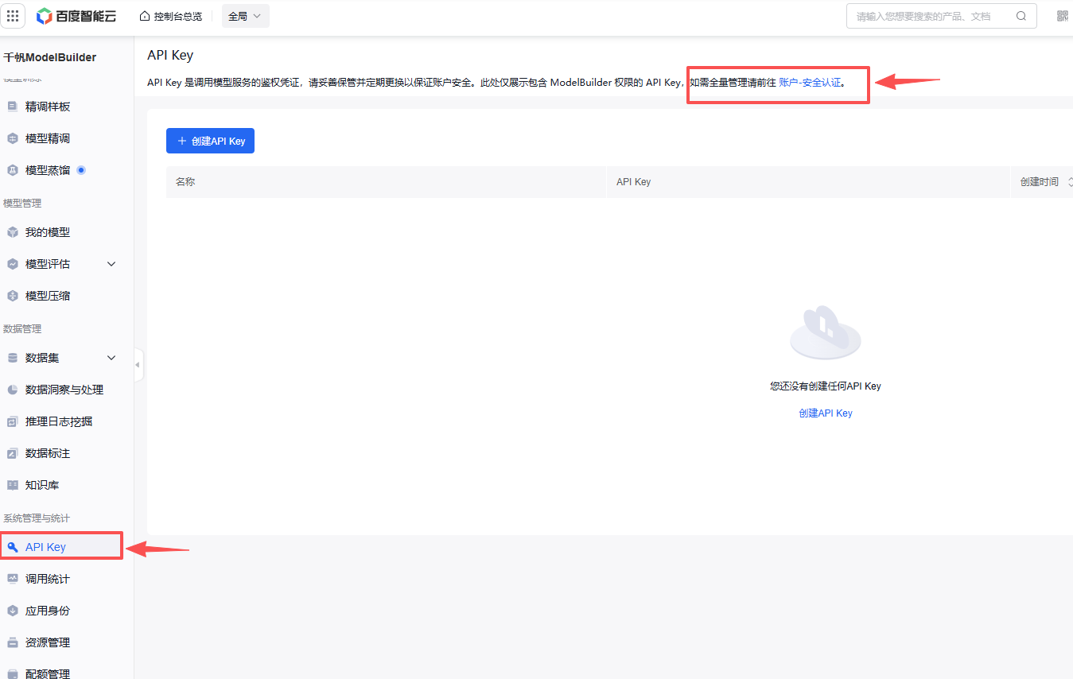The image size is (1073, 679).
Task: Open the apps grid launcher icon
Action: pos(14,16)
